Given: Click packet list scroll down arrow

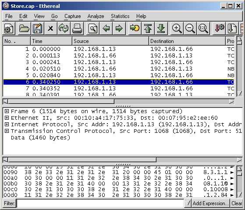Looking at the screenshot, I should click(x=239, y=93).
